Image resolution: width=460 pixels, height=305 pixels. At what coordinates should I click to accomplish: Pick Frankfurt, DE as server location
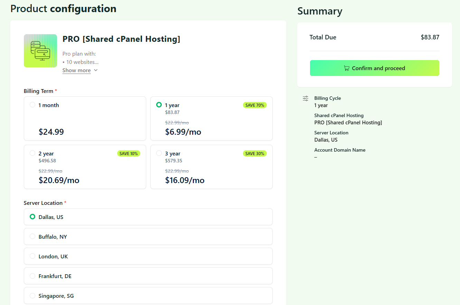148,276
